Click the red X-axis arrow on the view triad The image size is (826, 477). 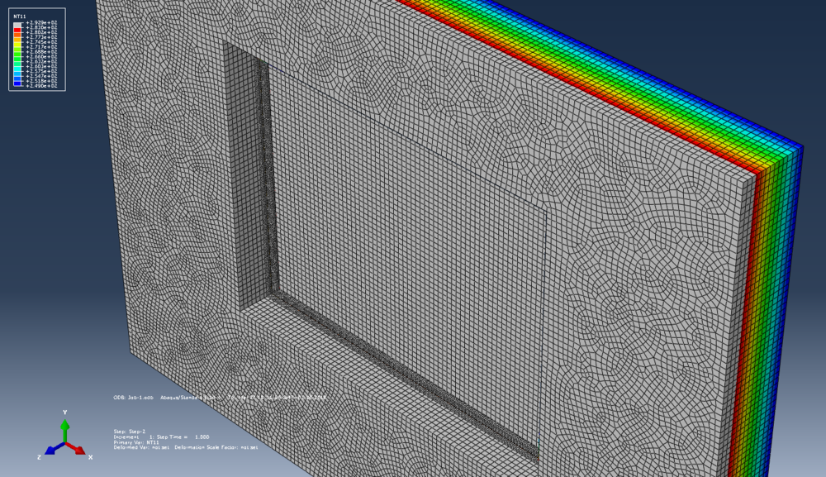coord(79,450)
